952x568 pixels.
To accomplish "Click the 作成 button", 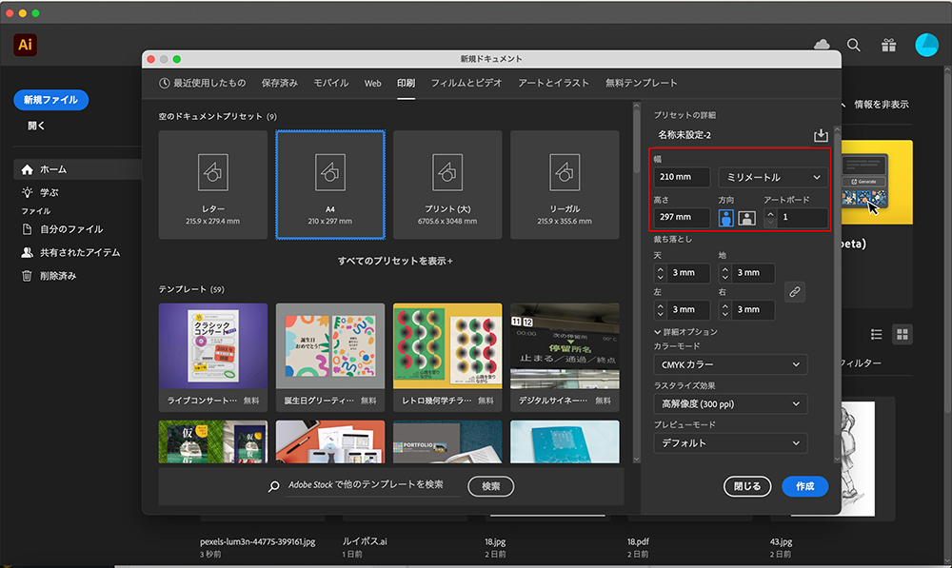I will coord(805,486).
